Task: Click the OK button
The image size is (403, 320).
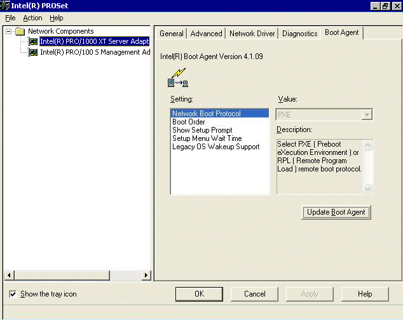Action: coord(199,294)
